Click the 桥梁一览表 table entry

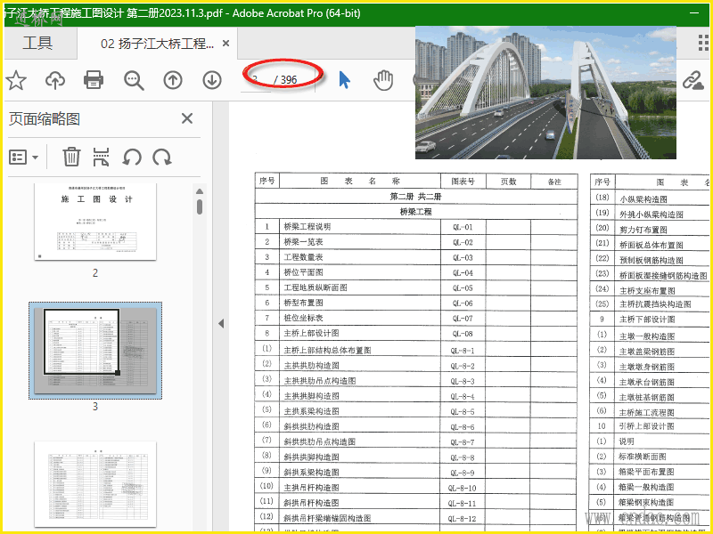click(x=303, y=242)
